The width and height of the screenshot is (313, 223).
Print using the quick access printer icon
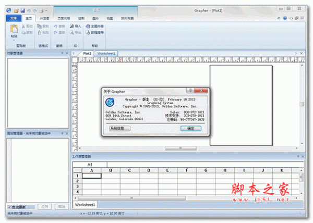(41, 10)
